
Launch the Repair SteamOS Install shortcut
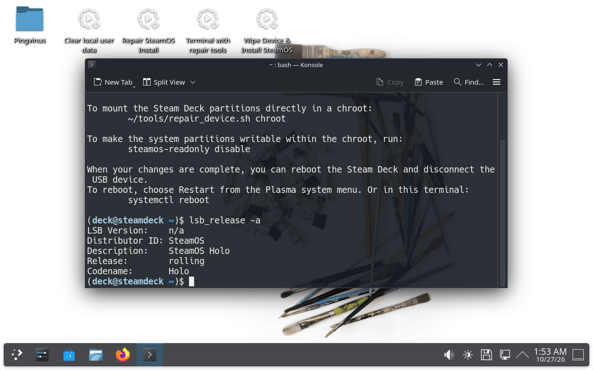(148, 31)
